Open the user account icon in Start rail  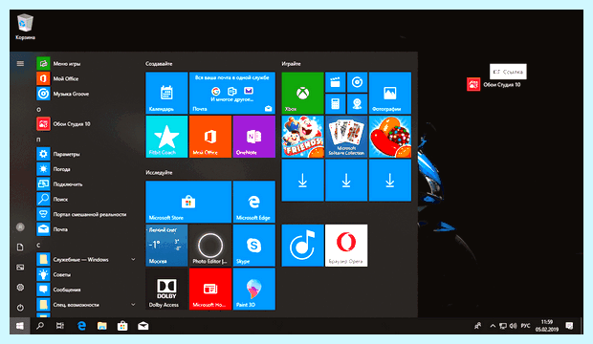tap(20, 226)
